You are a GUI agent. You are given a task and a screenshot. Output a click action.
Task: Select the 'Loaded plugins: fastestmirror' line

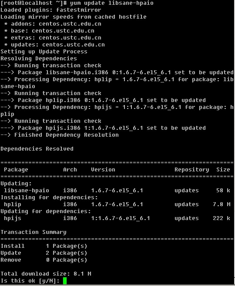coord(50,10)
